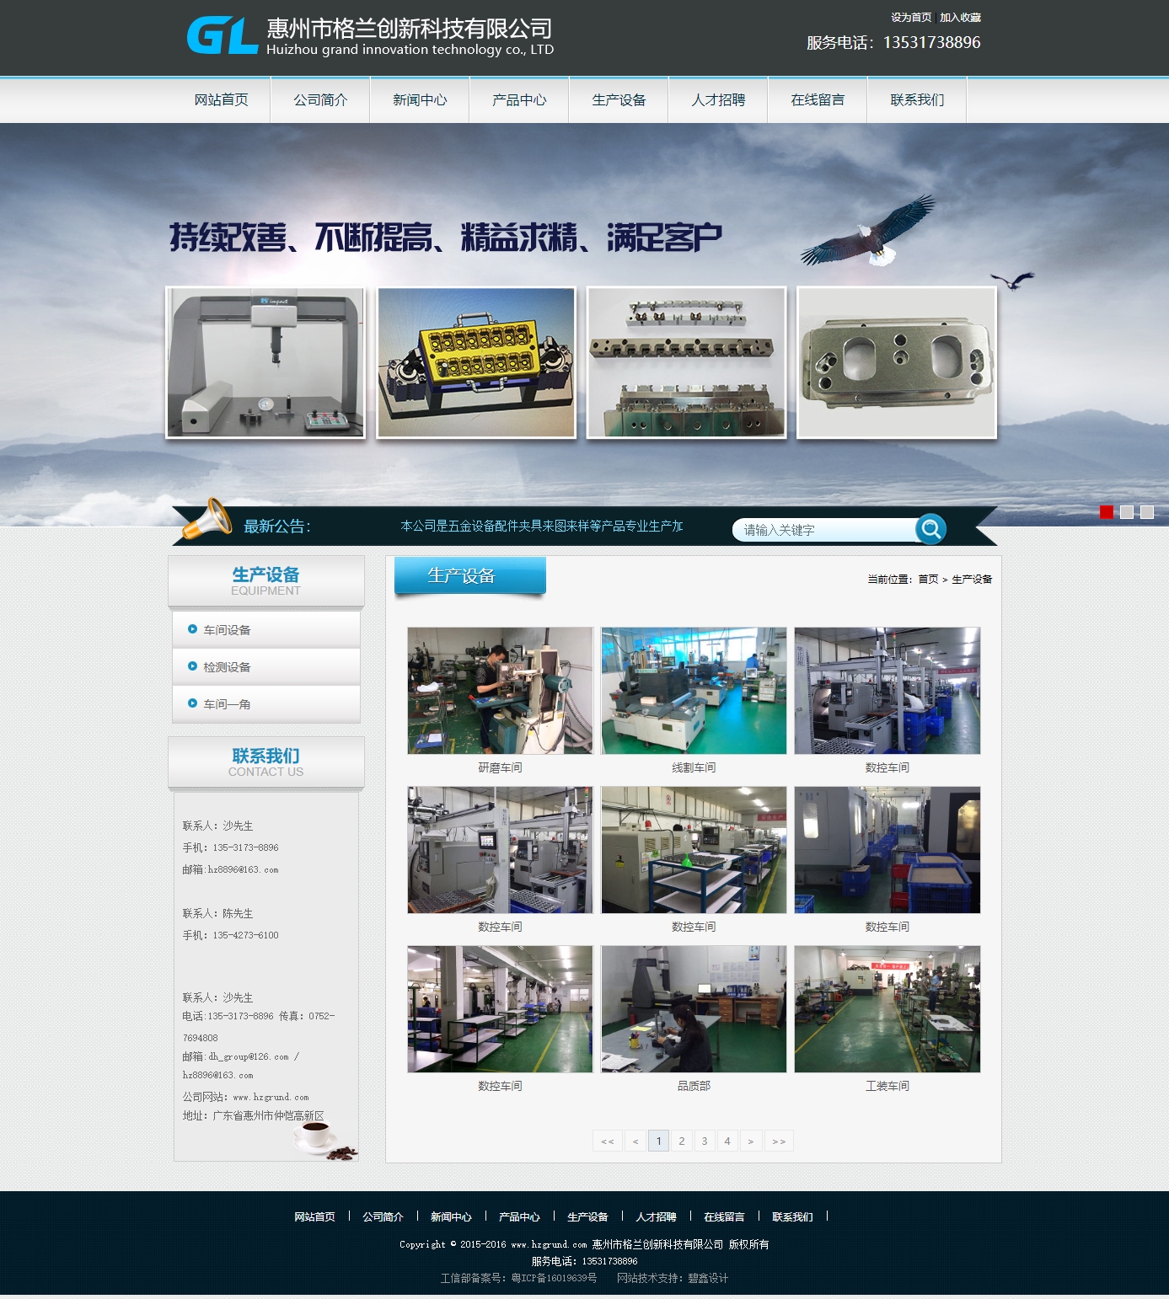
Task: Jump to first page using << arrow
Action: pos(608,1141)
